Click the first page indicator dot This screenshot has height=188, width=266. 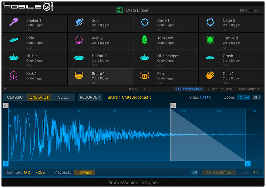(x=130, y=89)
